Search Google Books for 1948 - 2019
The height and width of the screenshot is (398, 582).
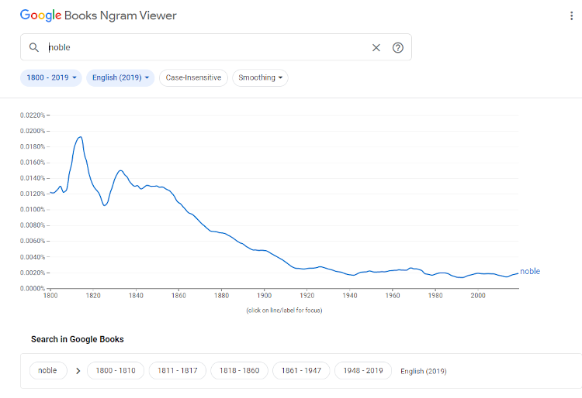[x=363, y=371]
